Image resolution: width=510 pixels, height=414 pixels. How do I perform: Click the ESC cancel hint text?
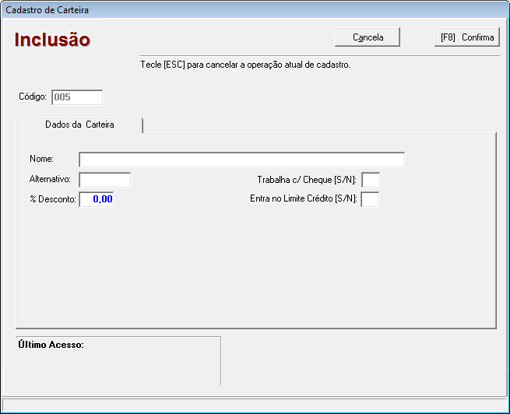[244, 65]
